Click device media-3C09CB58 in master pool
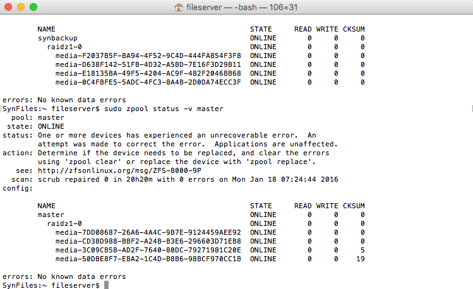473x289 pixels. pyautogui.click(x=148, y=250)
